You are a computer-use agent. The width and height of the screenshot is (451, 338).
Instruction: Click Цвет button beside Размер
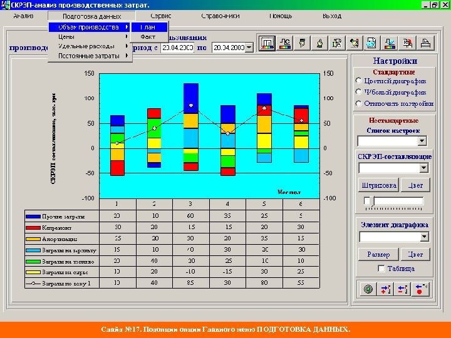pyautogui.click(x=415, y=254)
